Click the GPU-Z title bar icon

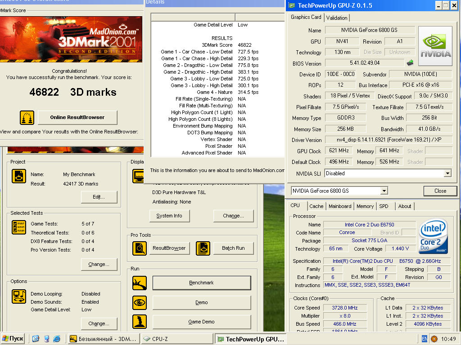pos(292,5)
